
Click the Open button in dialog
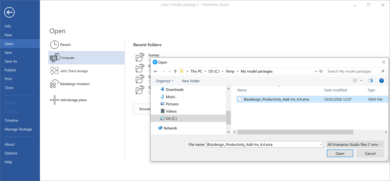340,154
